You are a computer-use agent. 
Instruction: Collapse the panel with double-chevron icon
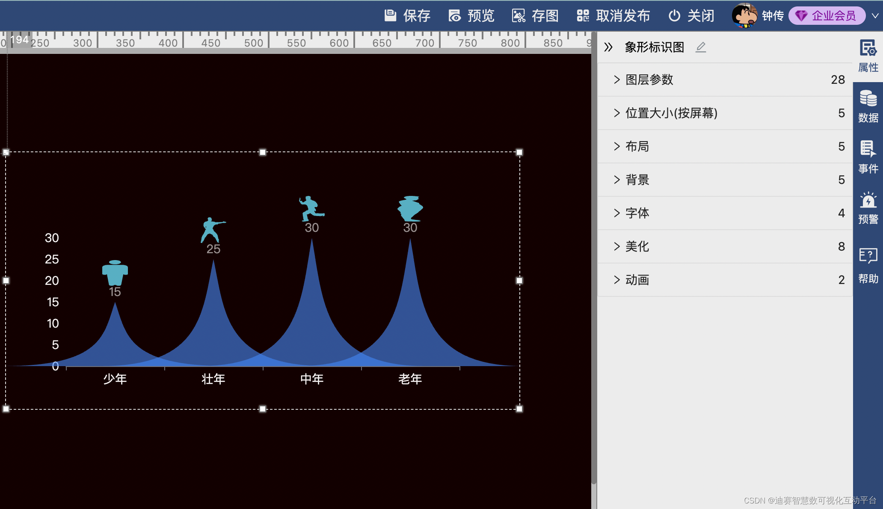[x=608, y=47]
